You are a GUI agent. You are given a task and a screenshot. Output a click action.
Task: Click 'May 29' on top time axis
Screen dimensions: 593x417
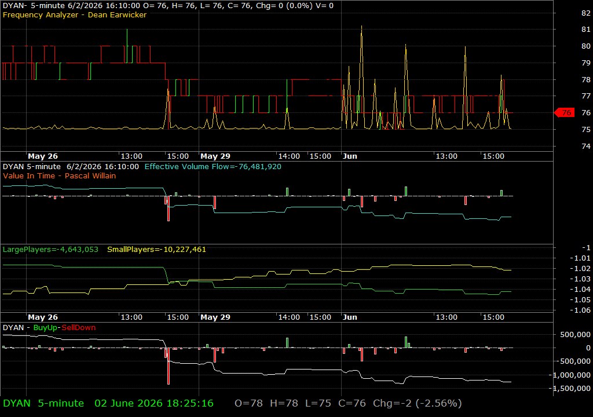215,156
